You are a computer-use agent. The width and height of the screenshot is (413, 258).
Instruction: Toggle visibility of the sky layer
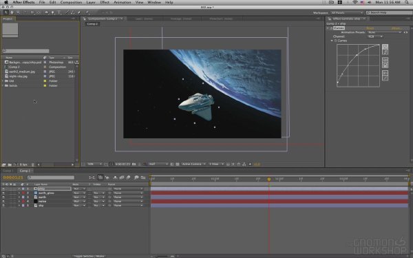pyautogui.click(x=3, y=205)
